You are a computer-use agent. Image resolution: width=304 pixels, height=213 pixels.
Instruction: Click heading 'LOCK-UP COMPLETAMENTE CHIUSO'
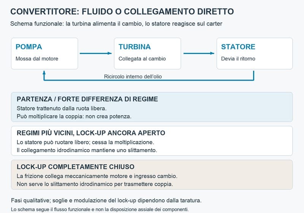pos(76,167)
